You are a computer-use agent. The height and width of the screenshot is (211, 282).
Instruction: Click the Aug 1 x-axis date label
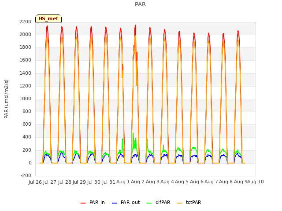[x=123, y=182]
